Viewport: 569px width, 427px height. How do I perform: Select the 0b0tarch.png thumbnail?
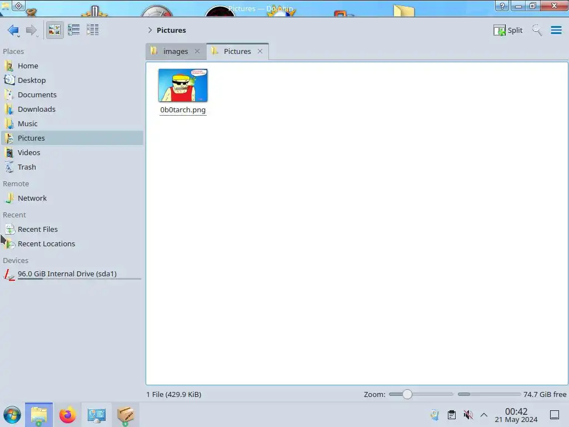click(183, 85)
